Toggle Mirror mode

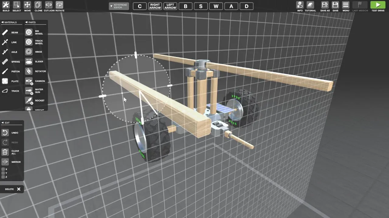(11, 162)
